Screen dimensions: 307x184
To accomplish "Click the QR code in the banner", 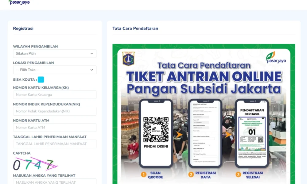I will (x=156, y=130).
